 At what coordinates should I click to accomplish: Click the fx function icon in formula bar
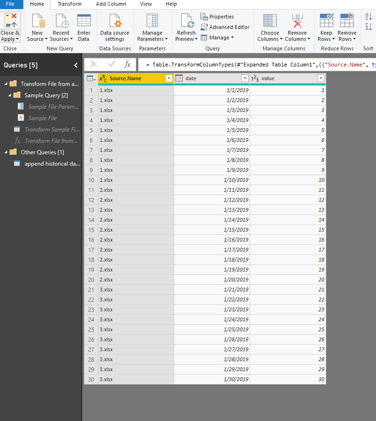click(127, 64)
